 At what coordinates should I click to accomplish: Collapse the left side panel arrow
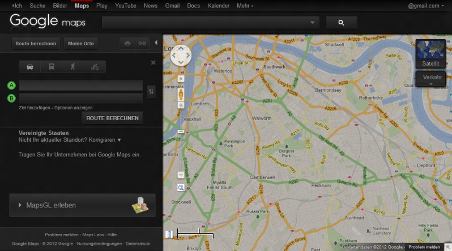pos(156,42)
